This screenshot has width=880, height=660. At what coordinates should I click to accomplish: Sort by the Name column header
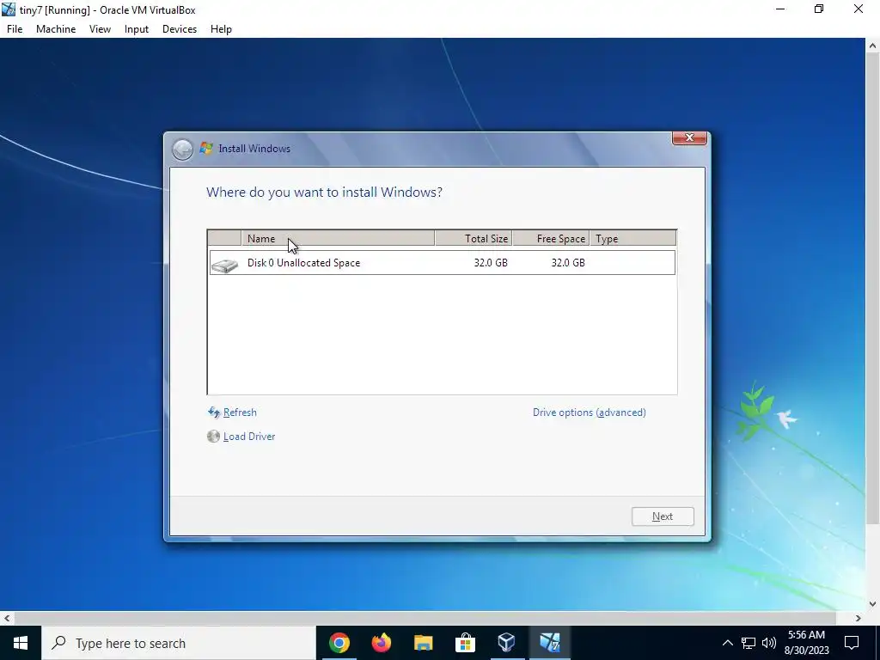338,239
